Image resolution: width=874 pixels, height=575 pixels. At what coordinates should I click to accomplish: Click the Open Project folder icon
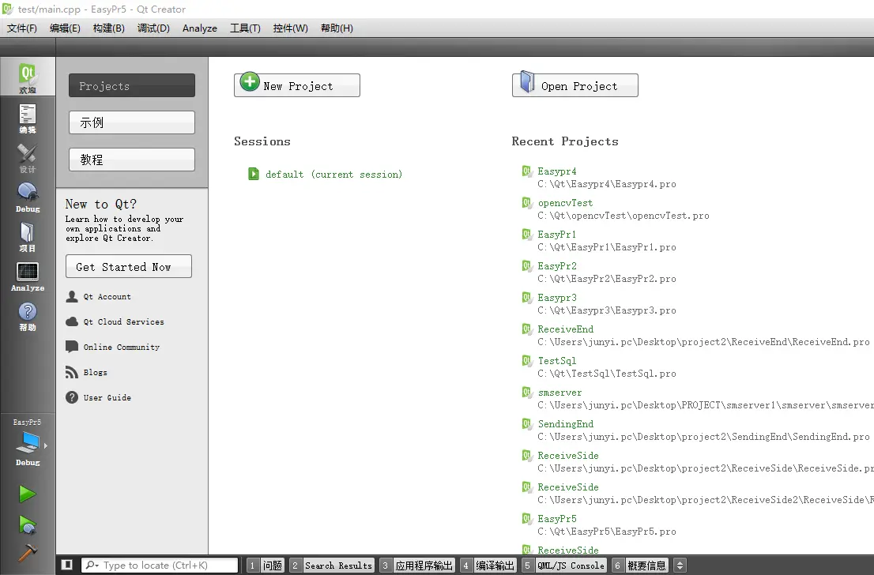(527, 82)
